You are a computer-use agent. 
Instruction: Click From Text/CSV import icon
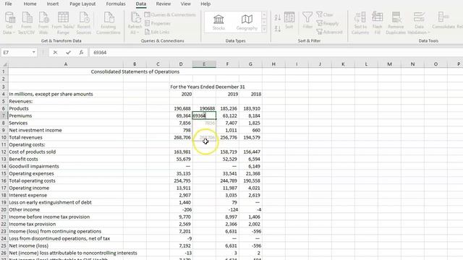(x=26, y=23)
